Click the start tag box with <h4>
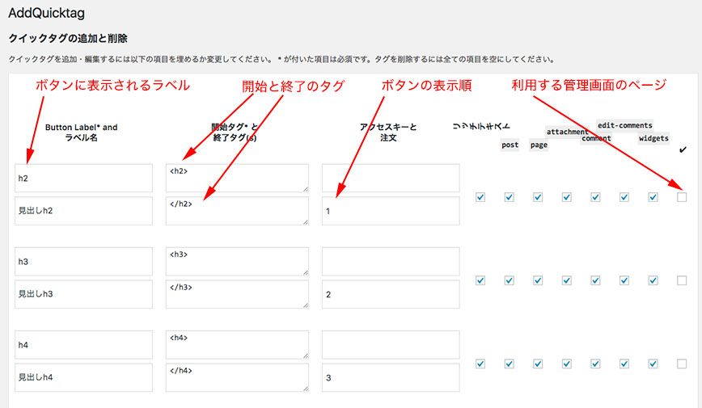Screen dimensions: 702x408 coord(237,344)
